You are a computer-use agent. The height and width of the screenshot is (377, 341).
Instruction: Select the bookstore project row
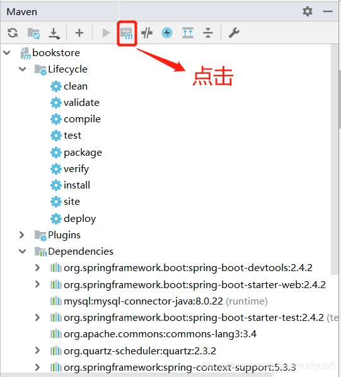(x=166, y=53)
